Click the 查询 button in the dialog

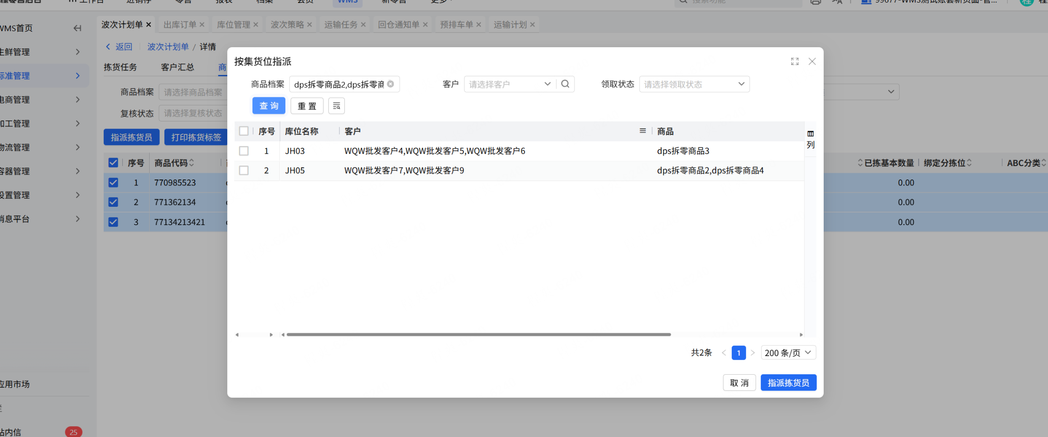[x=269, y=106]
